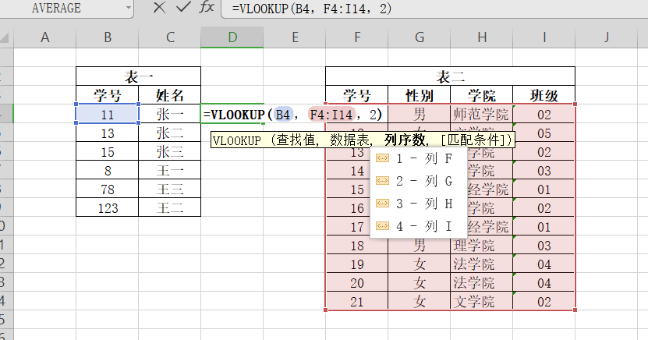Viewport: 648px width, 340px height.
Task: Select the column D header
Action: coord(232,37)
